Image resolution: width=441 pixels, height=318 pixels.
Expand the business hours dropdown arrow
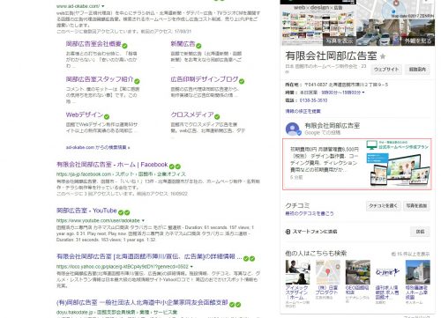click(363, 92)
